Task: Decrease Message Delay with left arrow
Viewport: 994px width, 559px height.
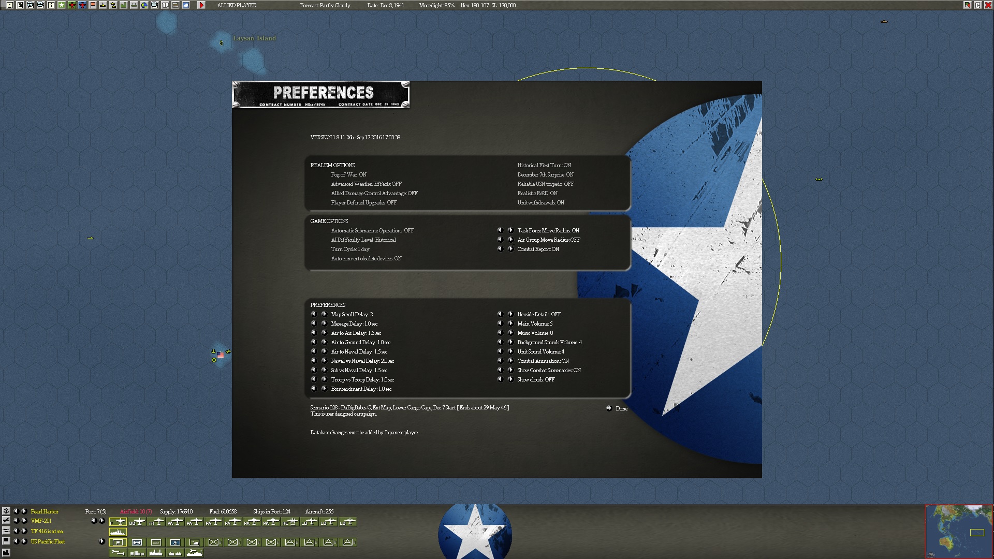Action: pos(313,323)
